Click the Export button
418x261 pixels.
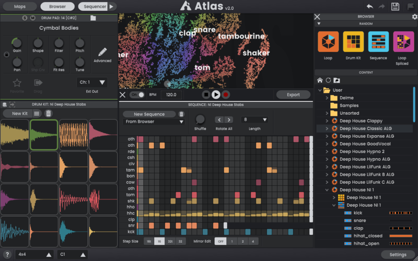tap(293, 94)
